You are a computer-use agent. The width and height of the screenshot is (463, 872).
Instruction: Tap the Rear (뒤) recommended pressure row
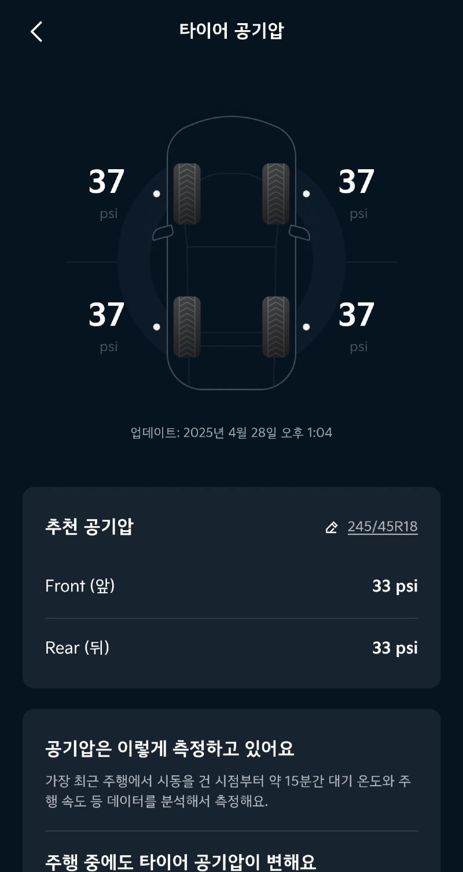pyautogui.click(x=231, y=648)
